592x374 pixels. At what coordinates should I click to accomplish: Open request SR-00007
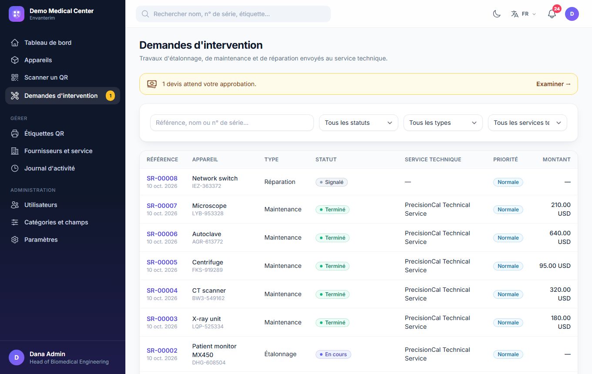coord(162,206)
